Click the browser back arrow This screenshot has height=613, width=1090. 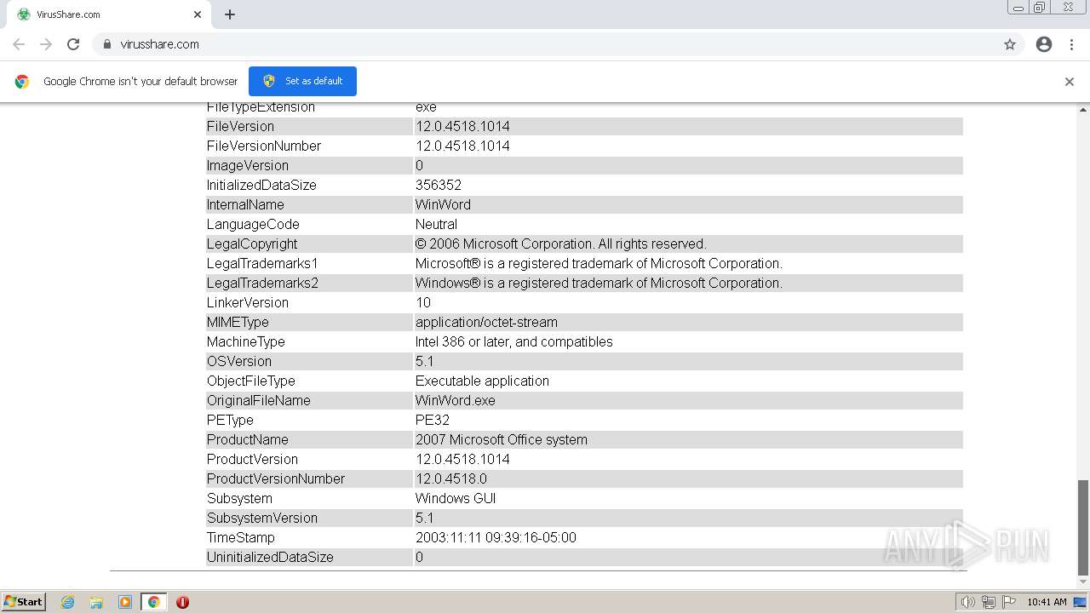tap(19, 44)
